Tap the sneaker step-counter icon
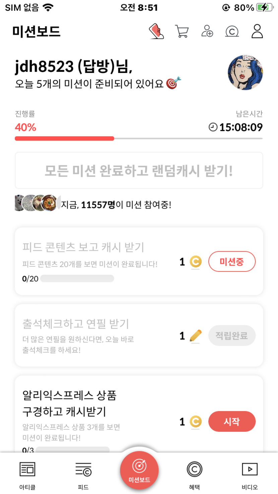The width and height of the screenshot is (278, 494). (156, 31)
